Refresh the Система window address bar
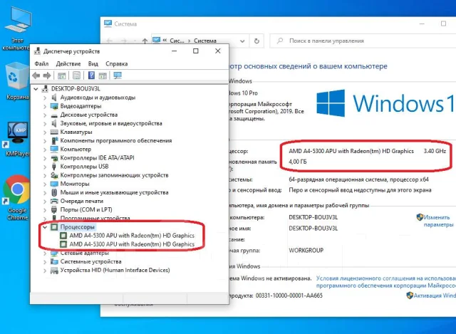 [x=256, y=41]
